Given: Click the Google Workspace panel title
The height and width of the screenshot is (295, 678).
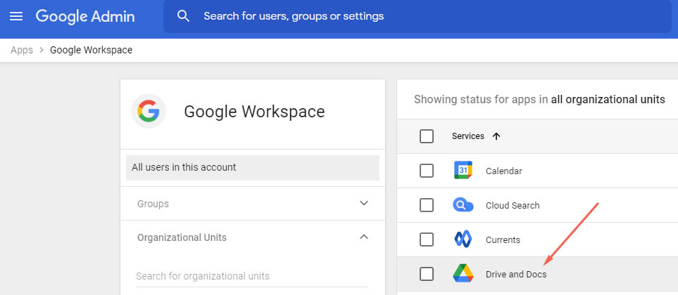Looking at the screenshot, I should [x=254, y=112].
